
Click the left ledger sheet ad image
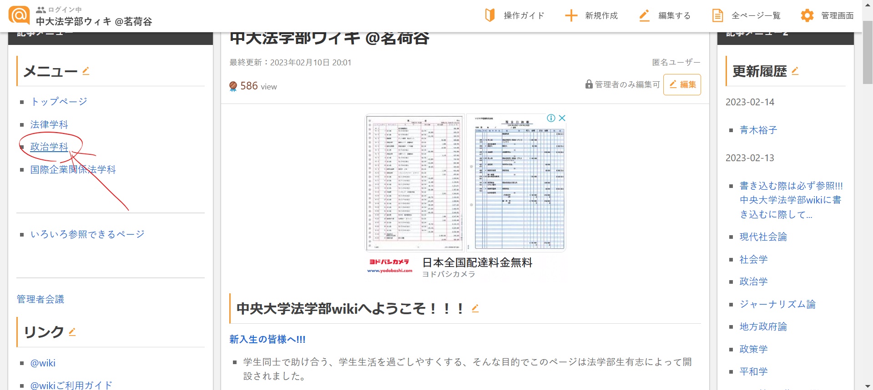click(x=415, y=183)
